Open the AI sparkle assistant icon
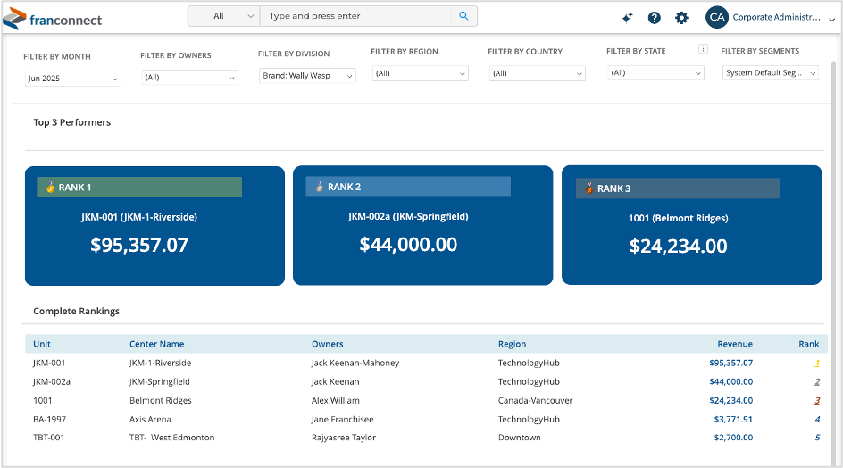 point(627,18)
